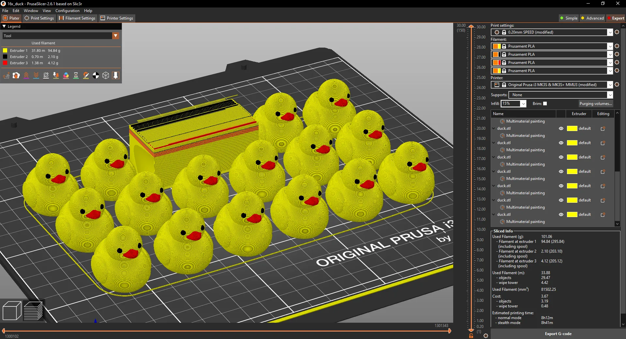This screenshot has width=626, height=339.
Task: Open printer gear next to Original Prusa i3
Action: click(617, 85)
